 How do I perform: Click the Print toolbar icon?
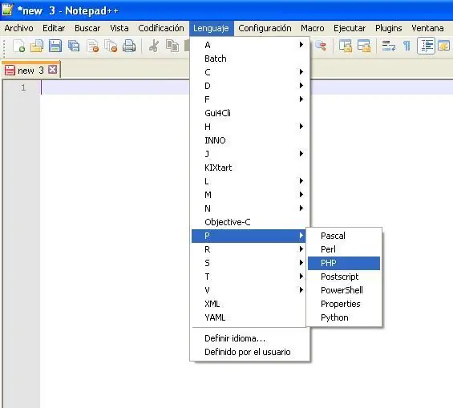tap(129, 46)
